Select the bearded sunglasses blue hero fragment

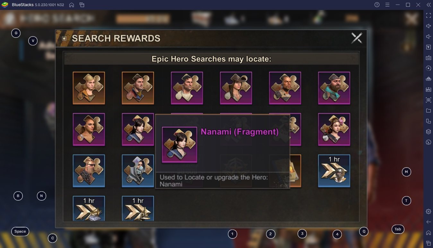click(89, 171)
